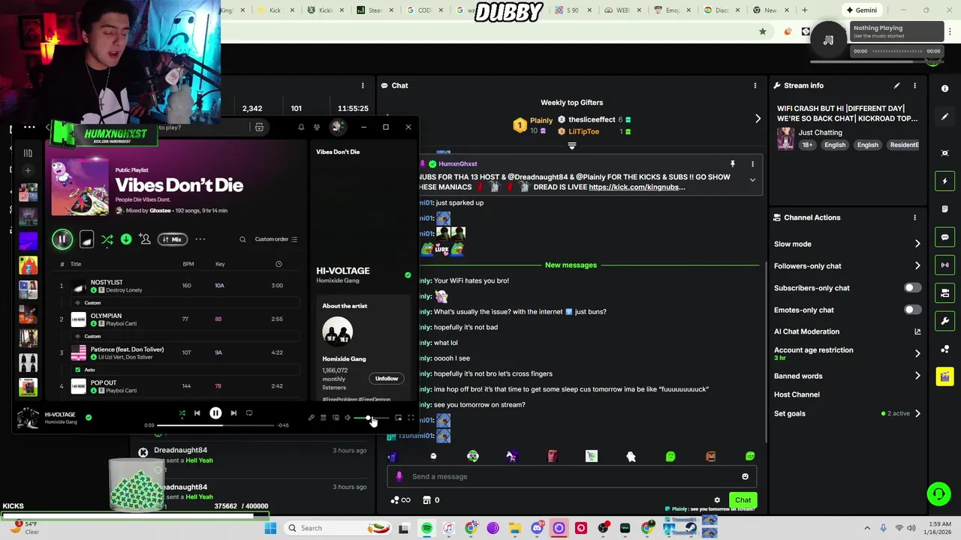Pause playback in Spotify bottom player bar
The image size is (961, 540).
(215, 413)
